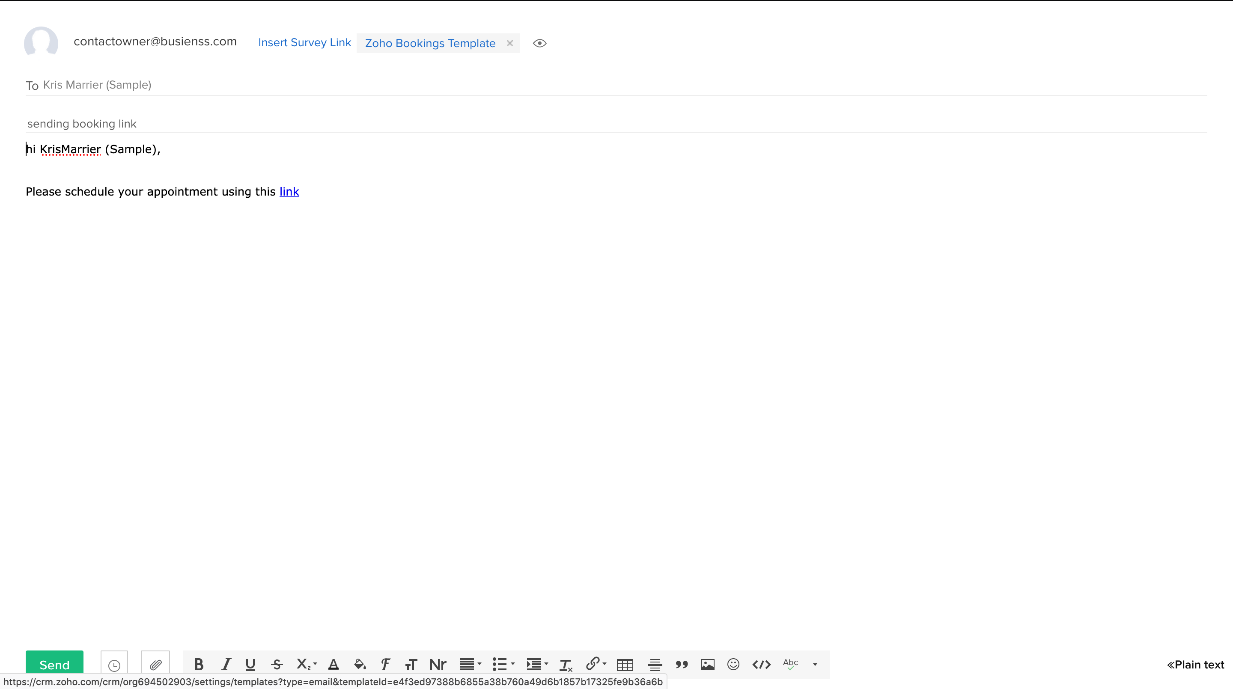Open the font color picker
The height and width of the screenshot is (689, 1233).
[x=334, y=664]
